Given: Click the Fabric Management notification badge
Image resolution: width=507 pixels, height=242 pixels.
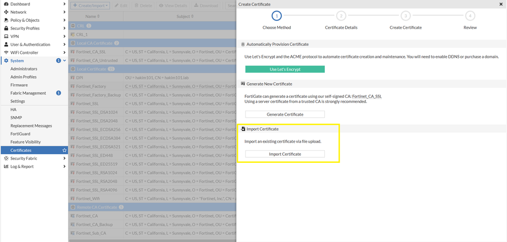Looking at the screenshot, I should coord(58,93).
